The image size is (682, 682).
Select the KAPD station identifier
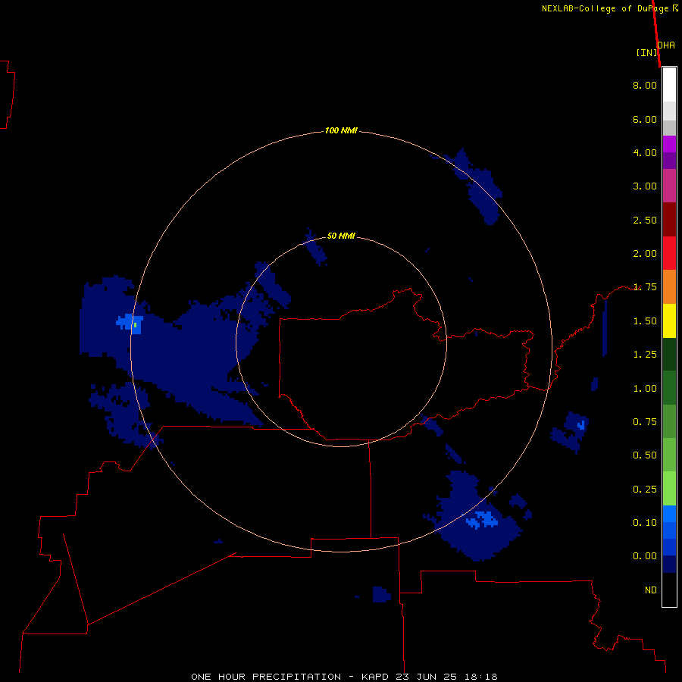coord(376,677)
